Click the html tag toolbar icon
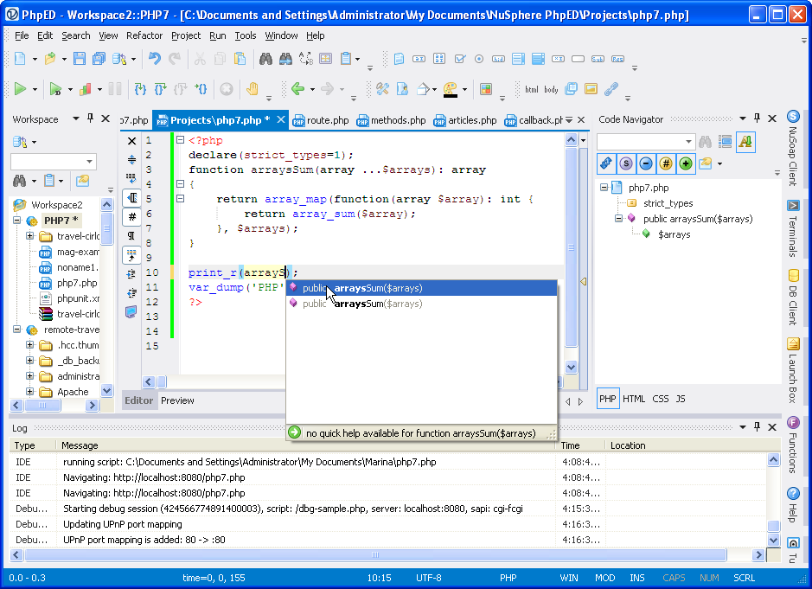The image size is (812, 589). click(531, 89)
